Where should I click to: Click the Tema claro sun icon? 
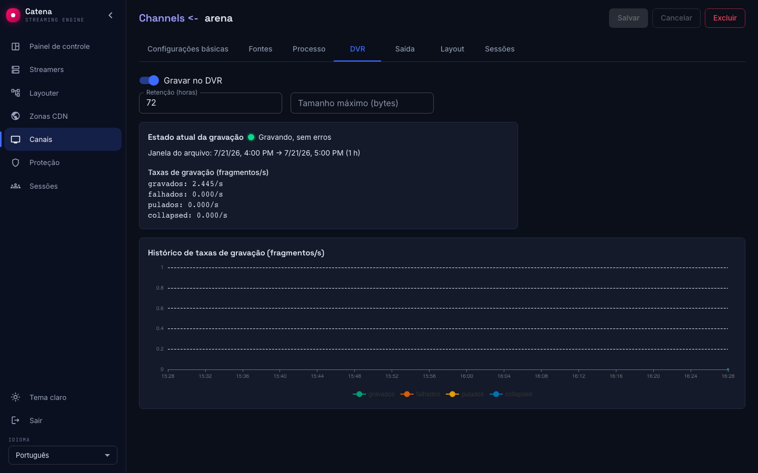point(16,397)
